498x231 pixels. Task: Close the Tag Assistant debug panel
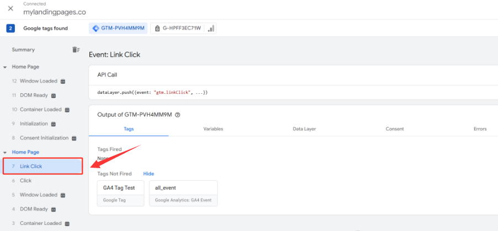[10, 8]
